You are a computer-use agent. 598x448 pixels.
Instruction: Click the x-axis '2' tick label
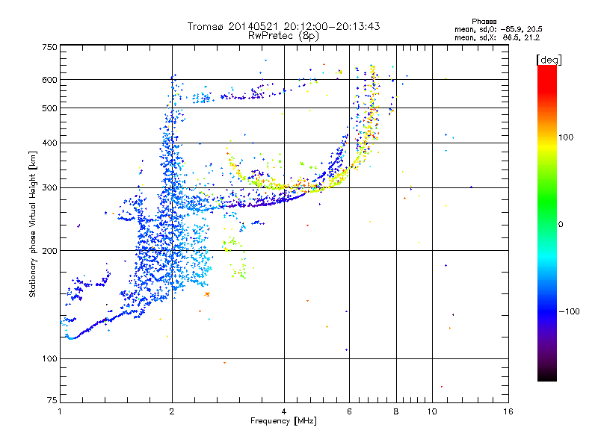click(x=172, y=411)
